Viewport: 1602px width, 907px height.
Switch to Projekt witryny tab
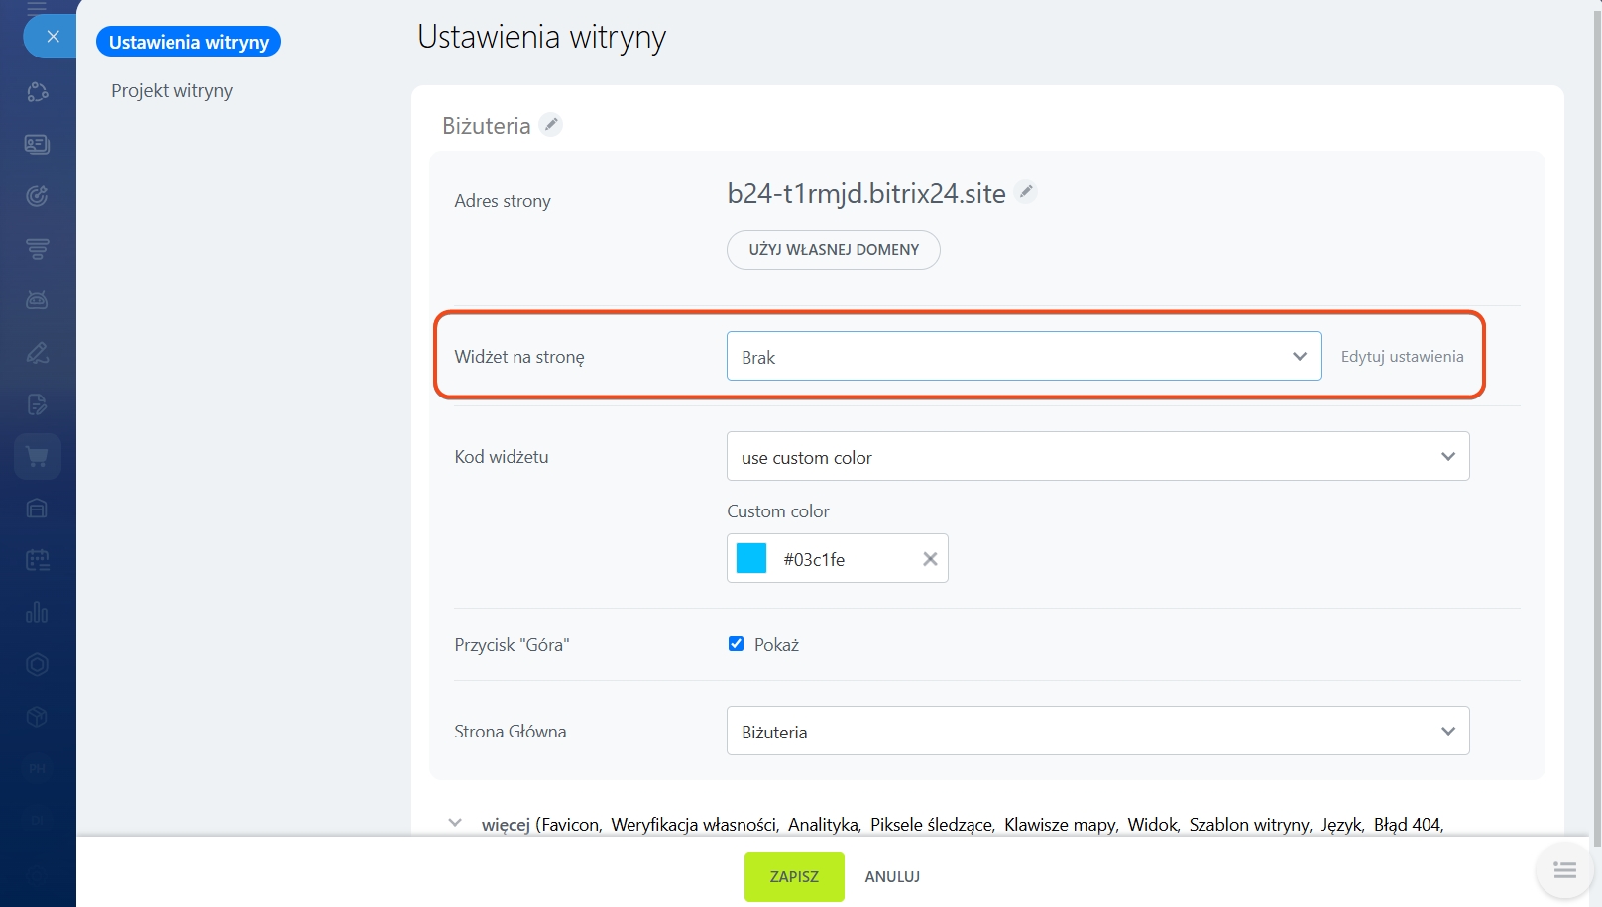pos(172,91)
